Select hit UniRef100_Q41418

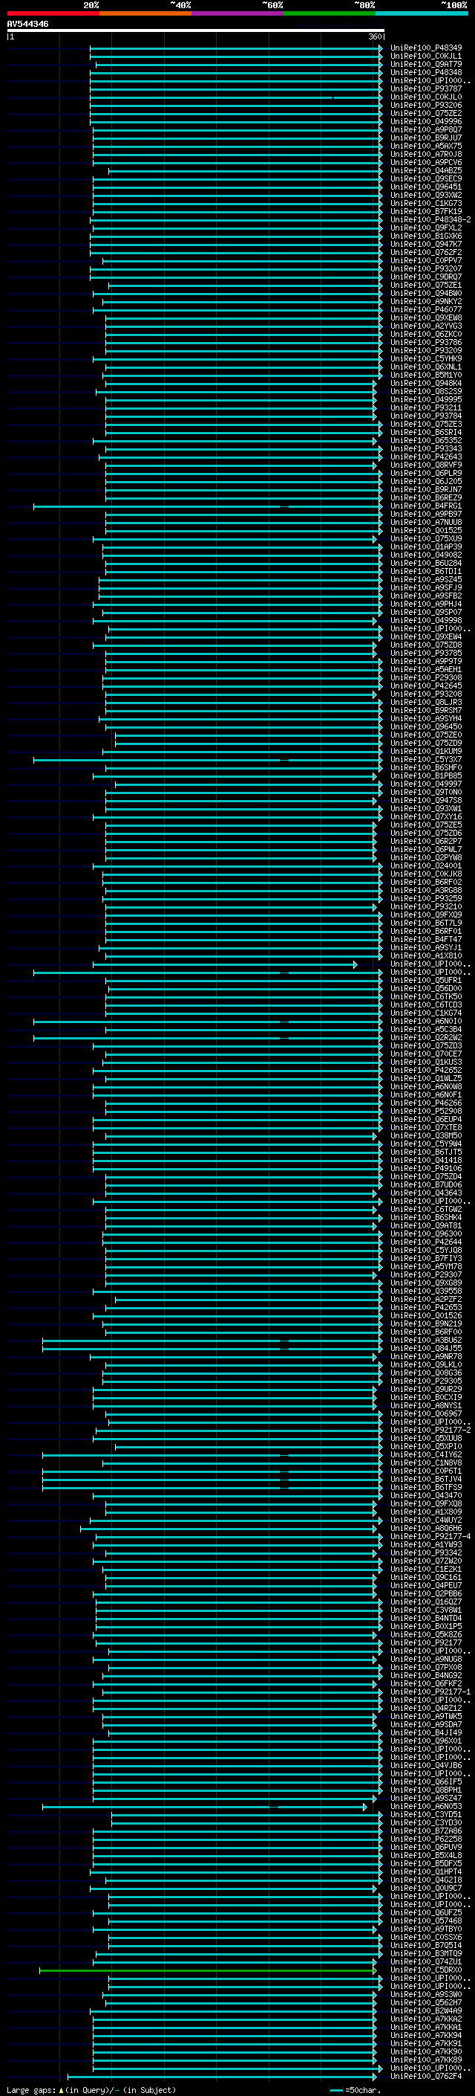pyautogui.click(x=426, y=1161)
